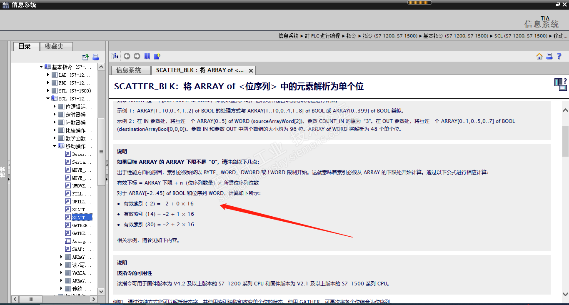Collapse the SCL (S7-12... node
The width and height of the screenshot is (569, 305).
coord(48,99)
